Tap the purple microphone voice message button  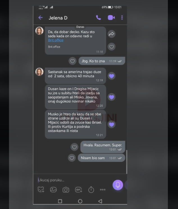118,185
